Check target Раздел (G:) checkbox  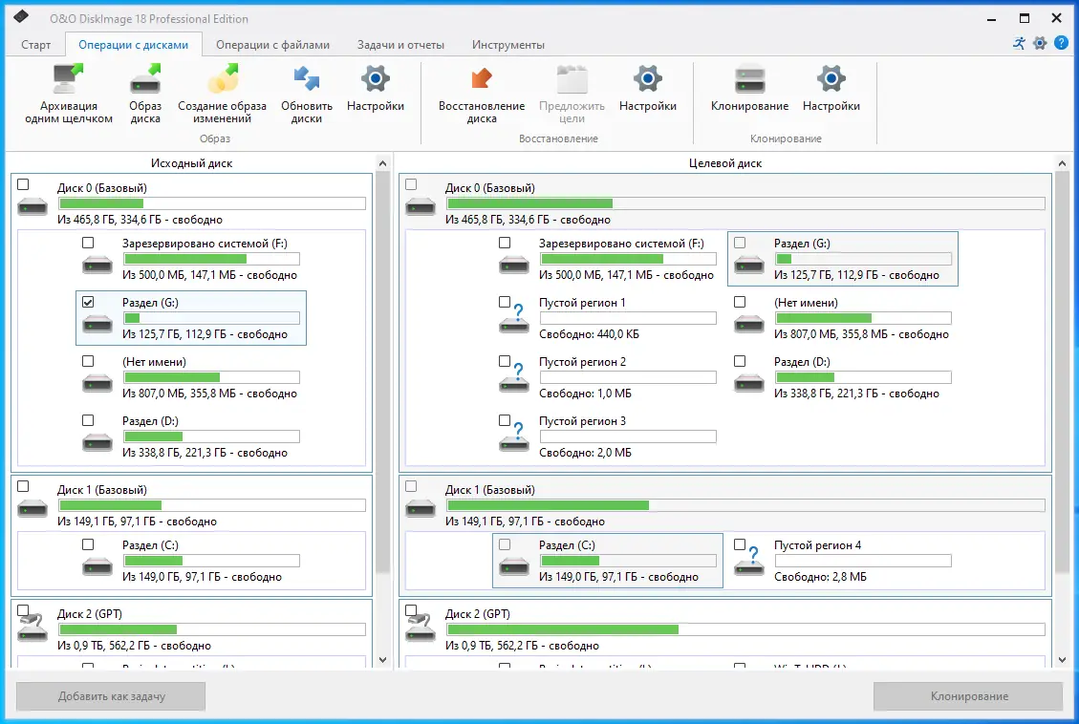tap(741, 243)
